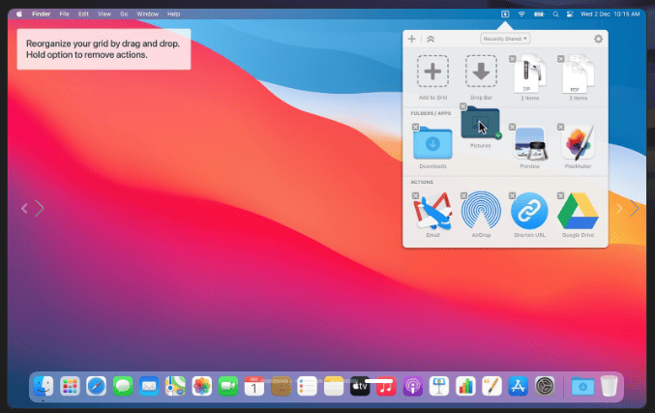Remove the ZIP items with its X

point(512,59)
